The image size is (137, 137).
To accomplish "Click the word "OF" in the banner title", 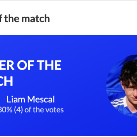I will [x=25, y=65].
